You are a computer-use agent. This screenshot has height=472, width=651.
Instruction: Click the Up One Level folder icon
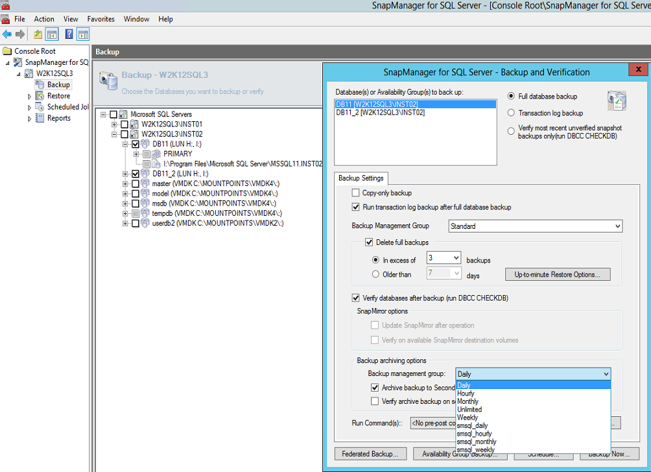coord(38,34)
